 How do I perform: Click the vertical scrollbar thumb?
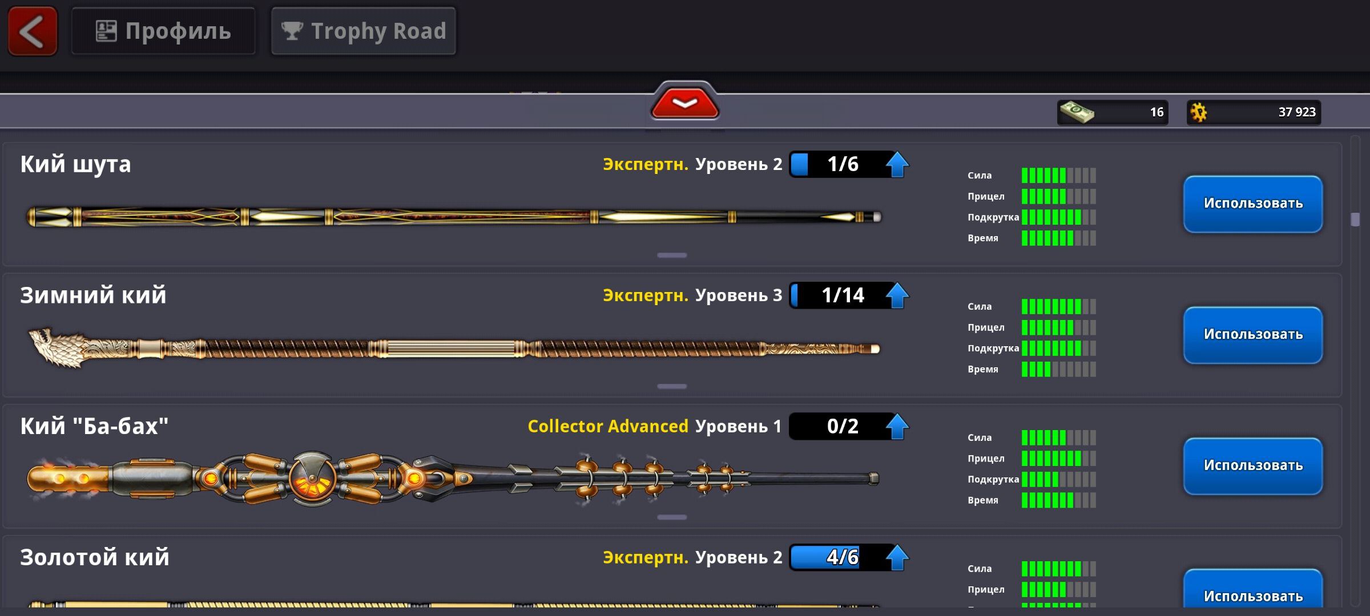click(x=1355, y=220)
